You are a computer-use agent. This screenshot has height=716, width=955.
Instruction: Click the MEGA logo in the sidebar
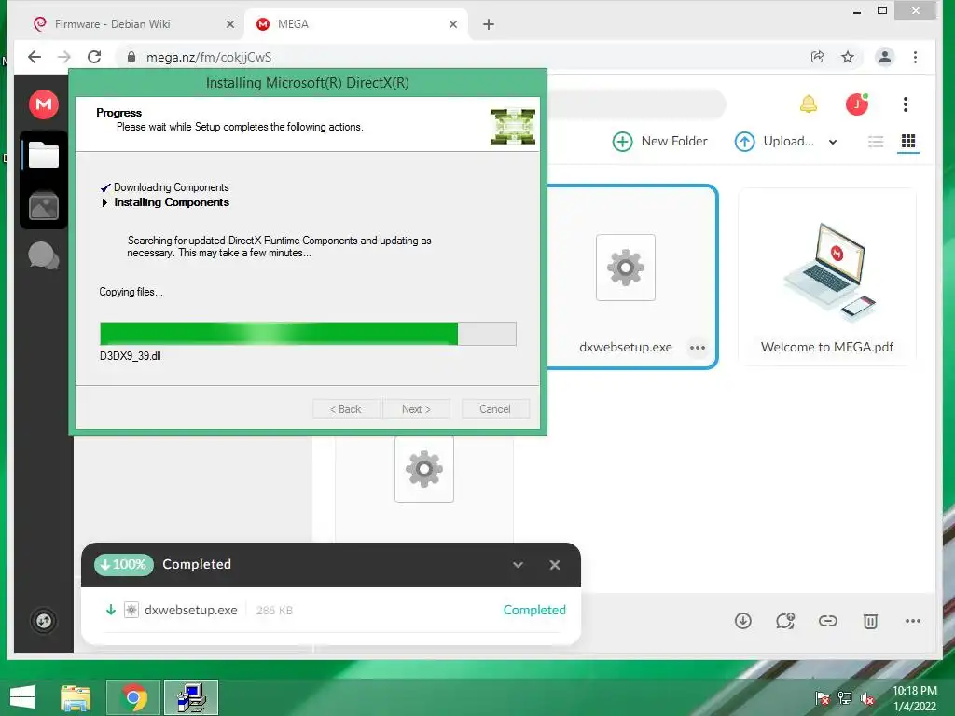[44, 104]
